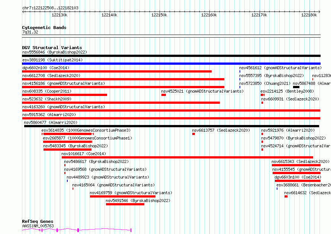Click the chr7:122122508..122182103 coordinate label
Screen dimensions: 331x234
click(x=50, y=8)
